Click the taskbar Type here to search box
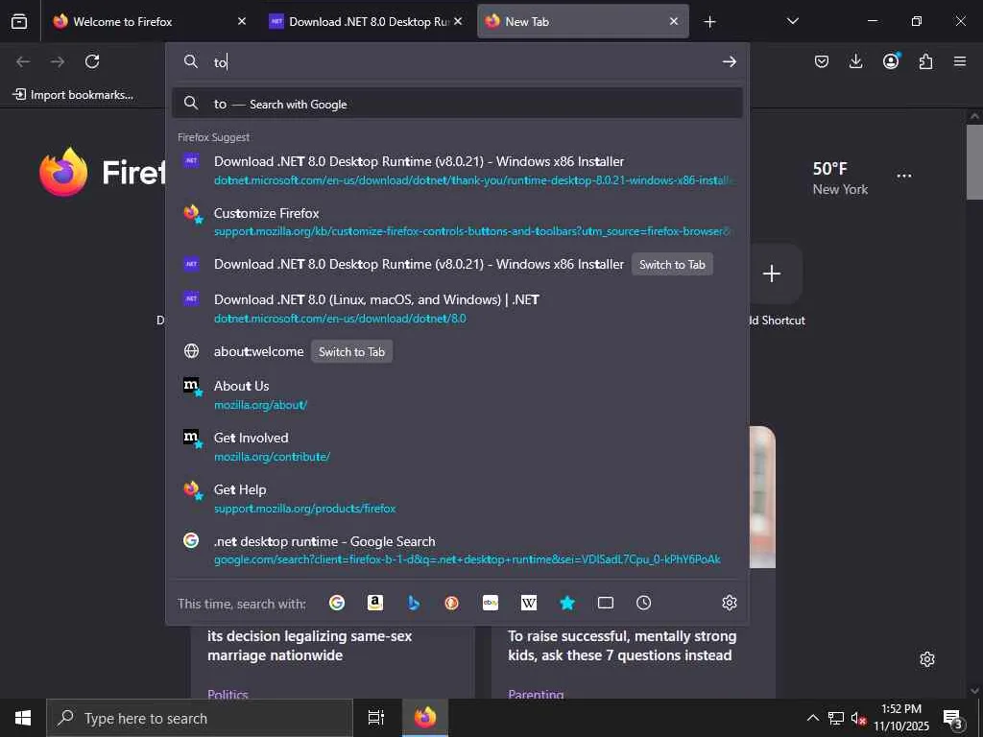Viewport: 983px width, 737px height. point(200,718)
